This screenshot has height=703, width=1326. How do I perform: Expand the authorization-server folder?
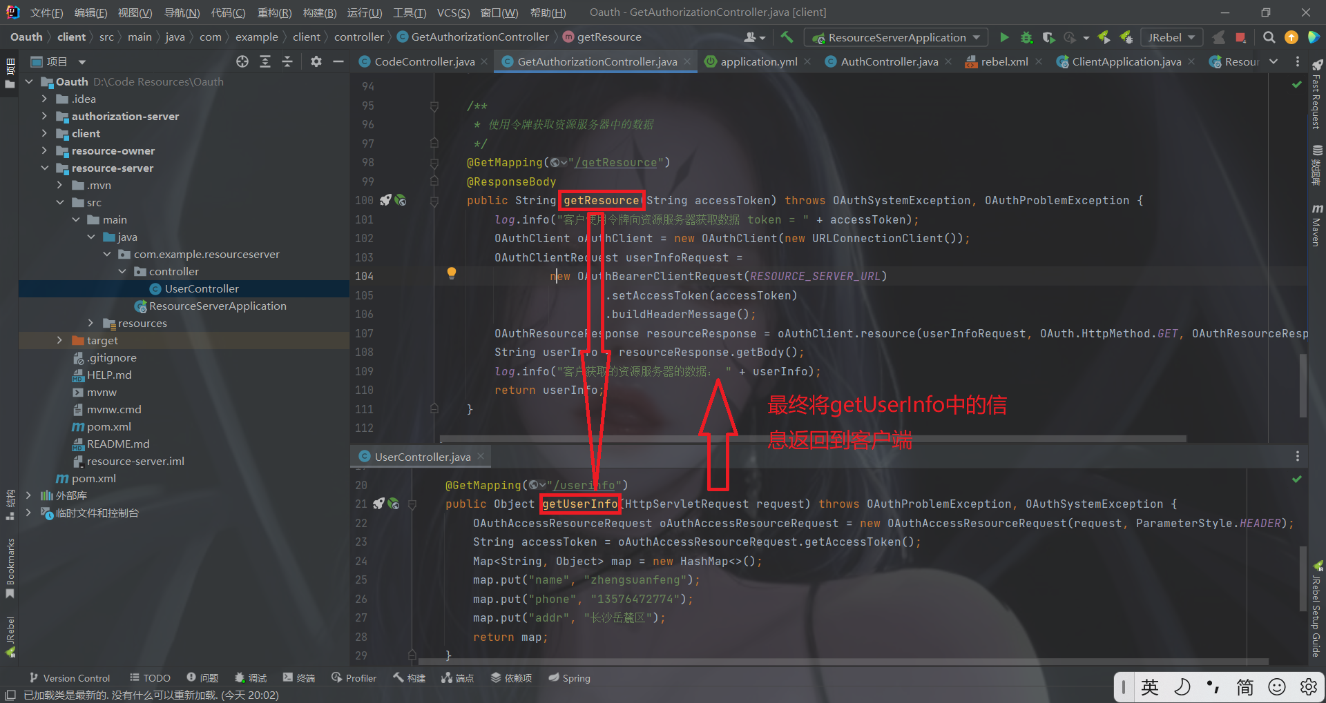(x=43, y=116)
